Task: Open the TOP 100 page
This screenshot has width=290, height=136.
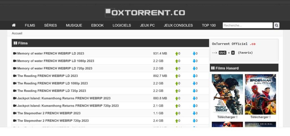Action: click(x=209, y=25)
